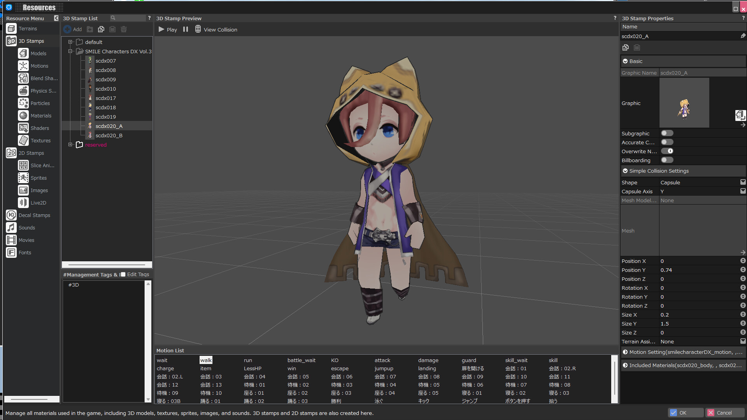This screenshot has width=747, height=420.
Task: Open the Physics Settings section
Action: tap(38, 91)
